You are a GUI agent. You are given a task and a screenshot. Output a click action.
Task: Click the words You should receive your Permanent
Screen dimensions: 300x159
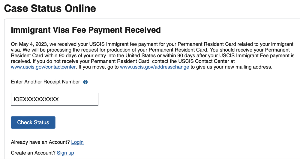coord(250,50)
